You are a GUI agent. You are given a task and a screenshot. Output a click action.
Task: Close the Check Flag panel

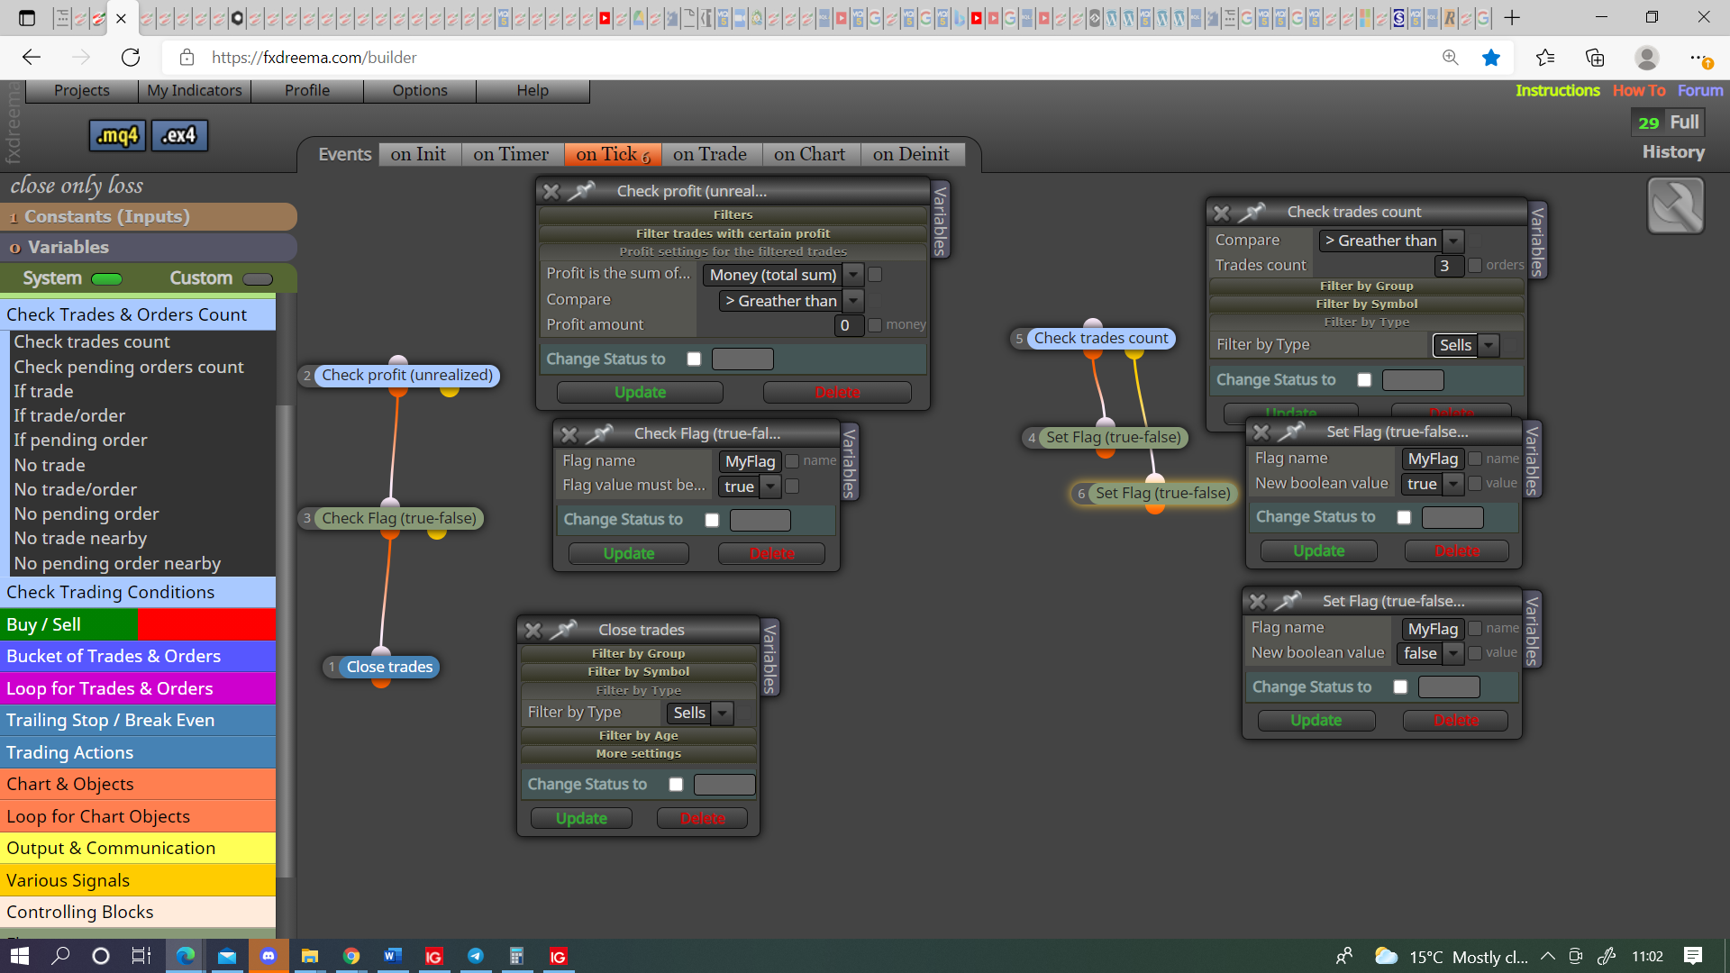click(569, 434)
